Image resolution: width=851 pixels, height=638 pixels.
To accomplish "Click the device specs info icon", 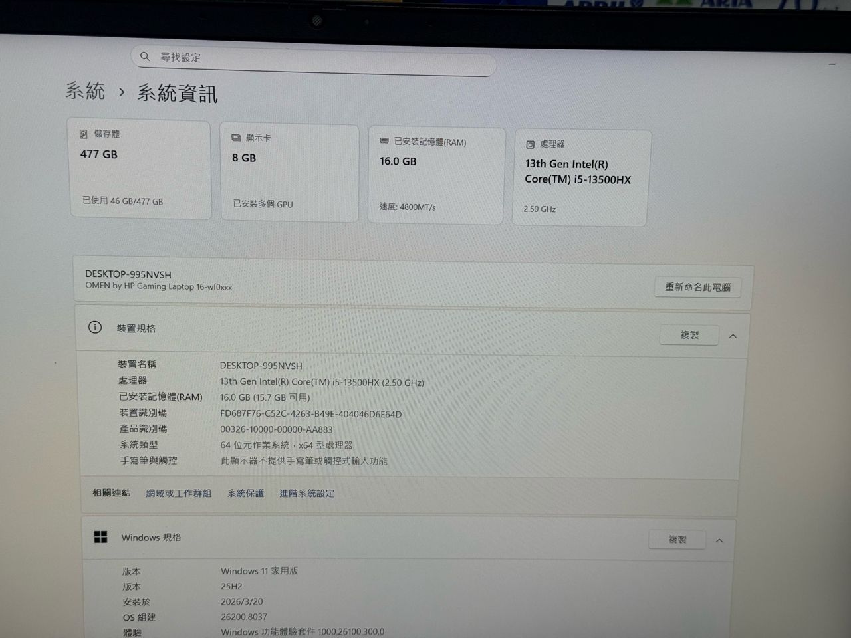I will (x=95, y=327).
